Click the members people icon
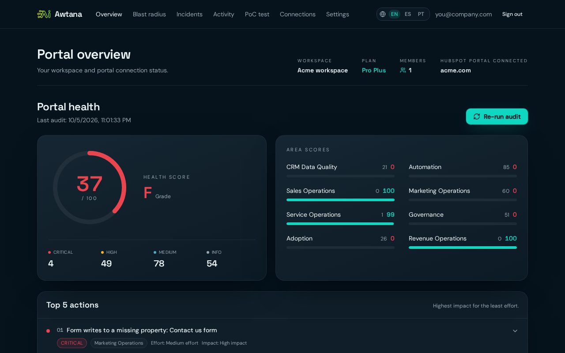The width and height of the screenshot is (565, 353). [x=403, y=70]
